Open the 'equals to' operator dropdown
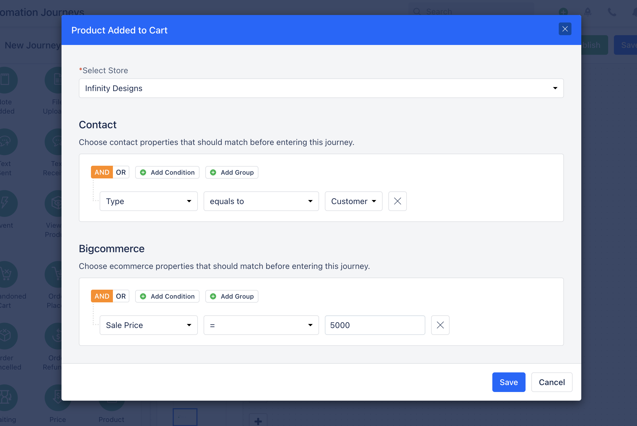The height and width of the screenshot is (426, 637). [x=261, y=201]
